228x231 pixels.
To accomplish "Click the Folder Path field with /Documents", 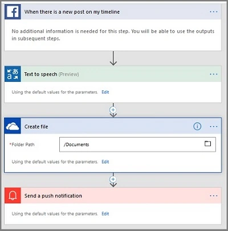I will (137, 145).
